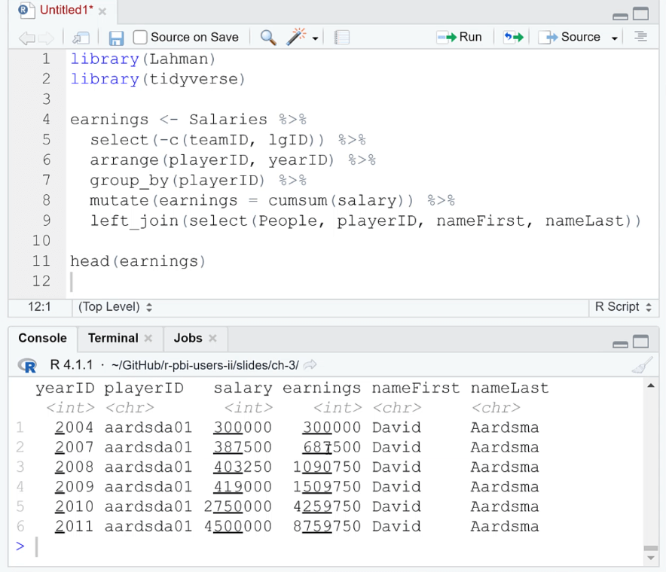The width and height of the screenshot is (666, 572).
Task: Close the Jobs tab
Action: [x=212, y=338]
